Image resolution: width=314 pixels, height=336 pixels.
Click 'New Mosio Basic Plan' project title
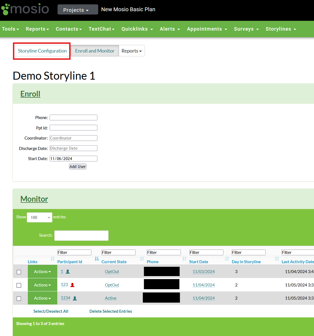click(x=128, y=9)
